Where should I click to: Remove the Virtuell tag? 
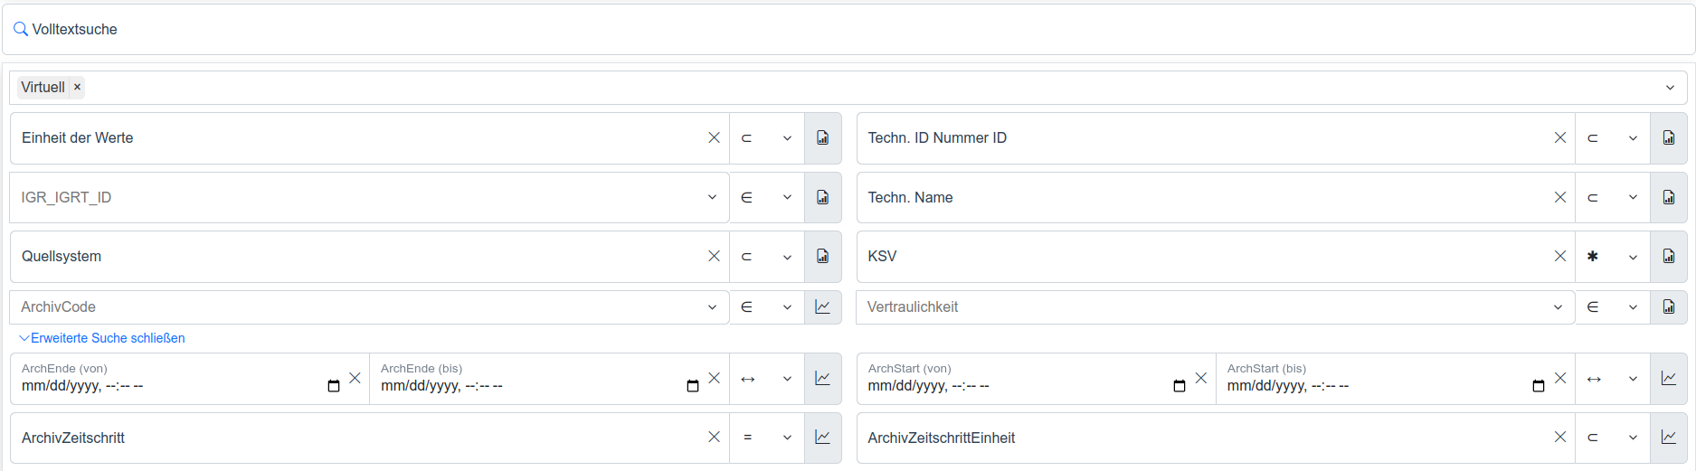click(78, 88)
